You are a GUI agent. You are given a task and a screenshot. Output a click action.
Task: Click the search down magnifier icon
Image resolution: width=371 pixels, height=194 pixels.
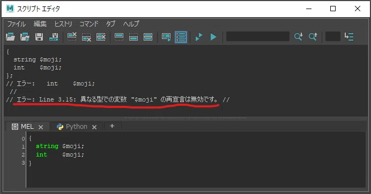point(299,36)
